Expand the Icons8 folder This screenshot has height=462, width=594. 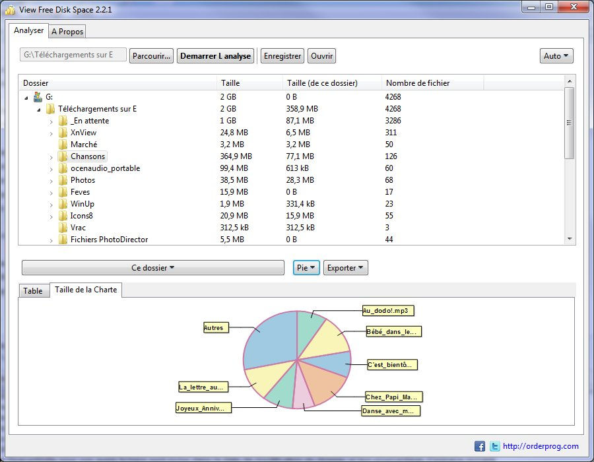point(51,216)
